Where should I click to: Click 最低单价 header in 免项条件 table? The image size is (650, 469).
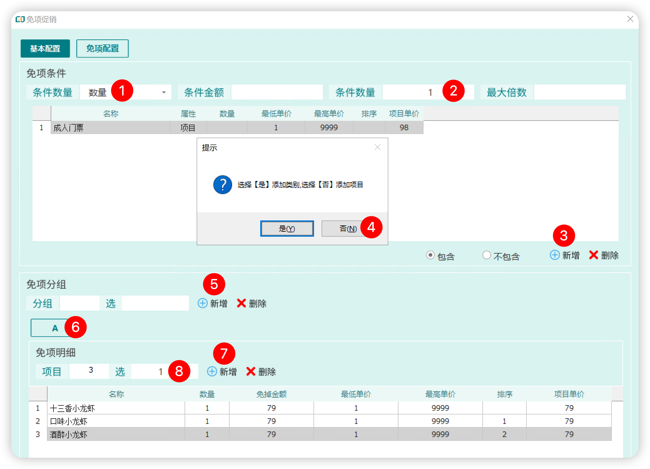(x=276, y=113)
